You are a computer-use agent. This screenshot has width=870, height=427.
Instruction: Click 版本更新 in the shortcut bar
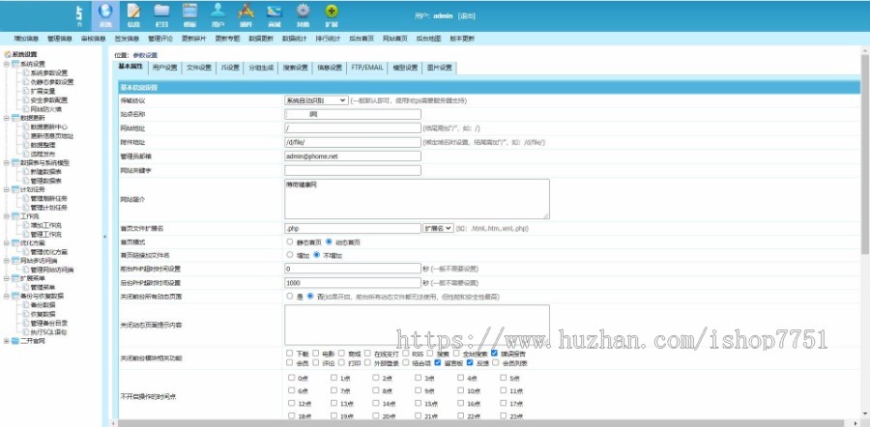tap(462, 39)
